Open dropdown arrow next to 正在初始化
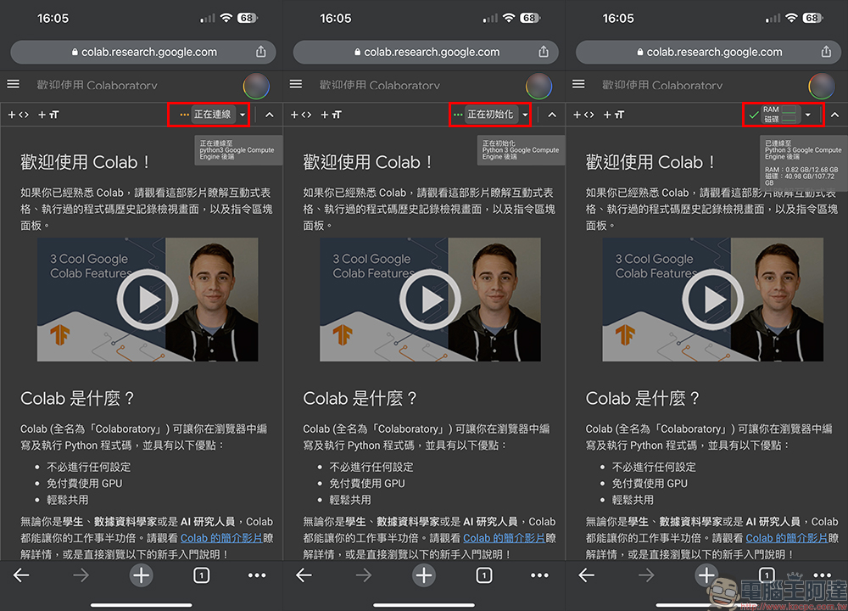The width and height of the screenshot is (848, 611). pyautogui.click(x=525, y=115)
